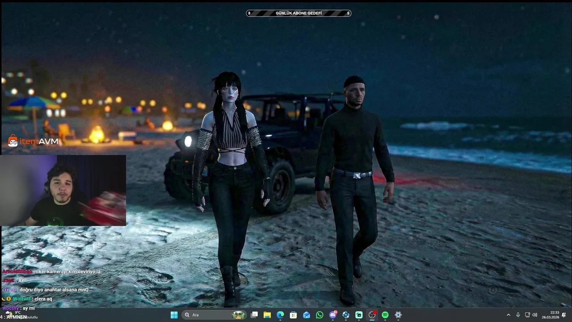Image resolution: width=572 pixels, height=322 pixels.
Task: Open Microsoft Store from the taskbar
Action: click(x=293, y=315)
